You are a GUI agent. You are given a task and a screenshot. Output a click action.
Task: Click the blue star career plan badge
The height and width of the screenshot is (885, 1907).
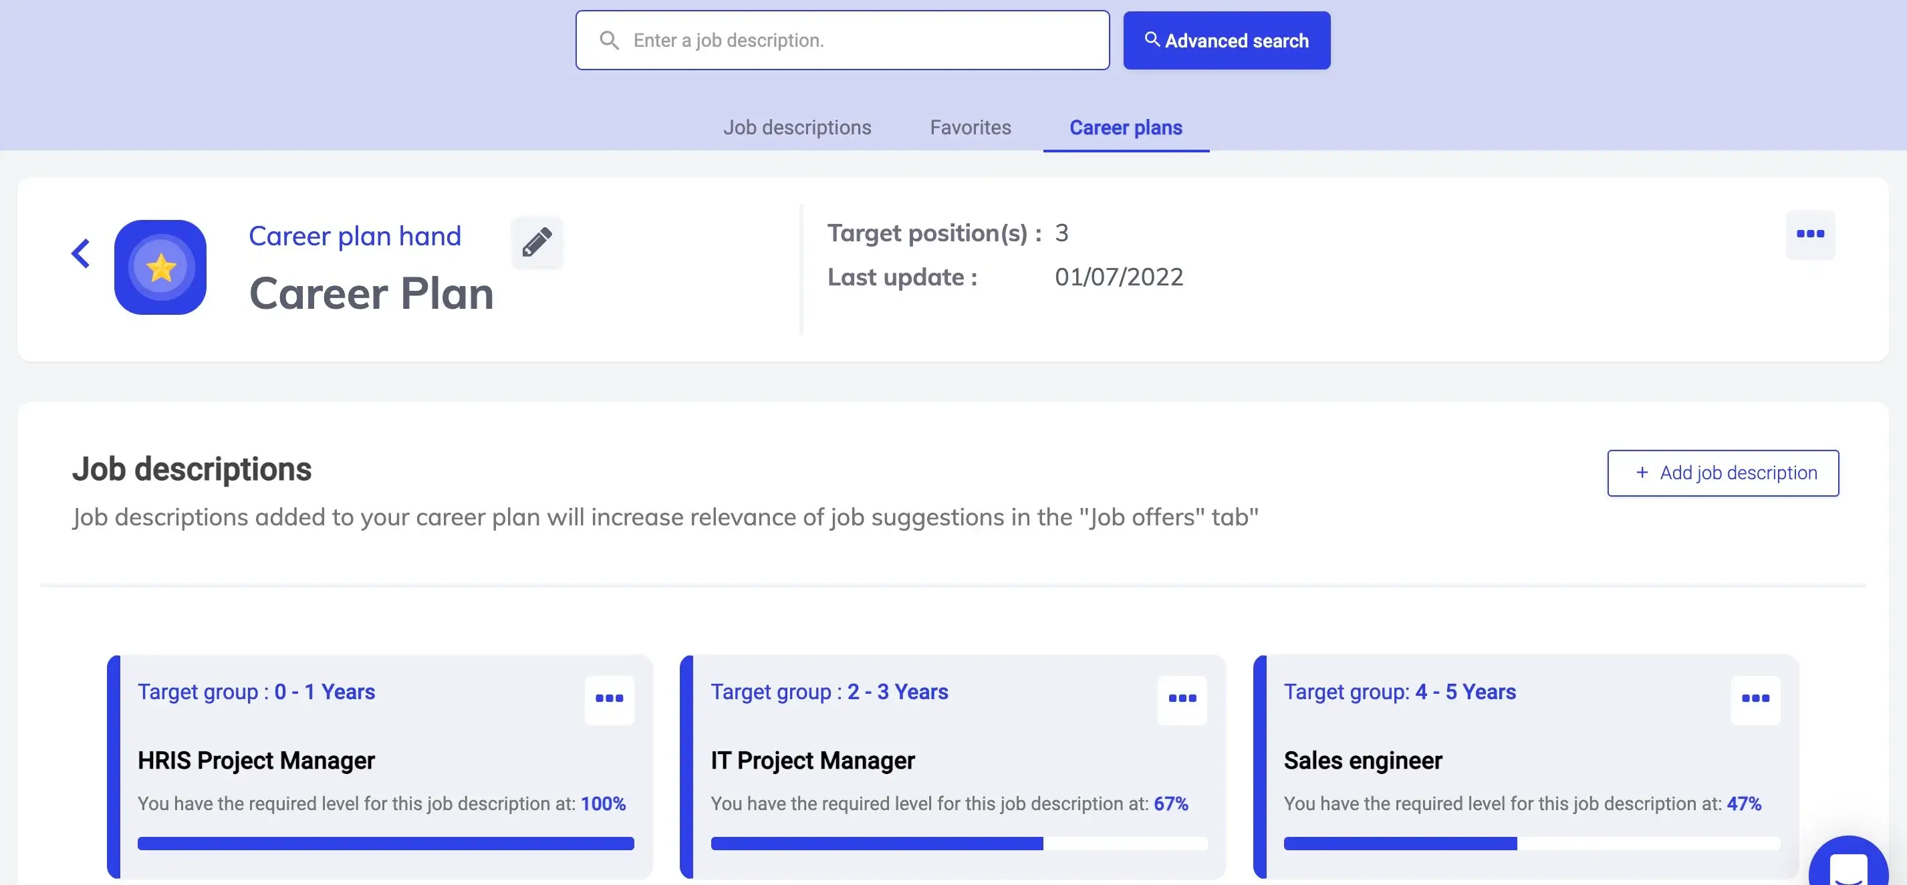pos(160,267)
